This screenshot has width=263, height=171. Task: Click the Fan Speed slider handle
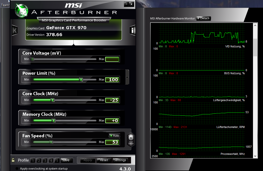pos(51,142)
